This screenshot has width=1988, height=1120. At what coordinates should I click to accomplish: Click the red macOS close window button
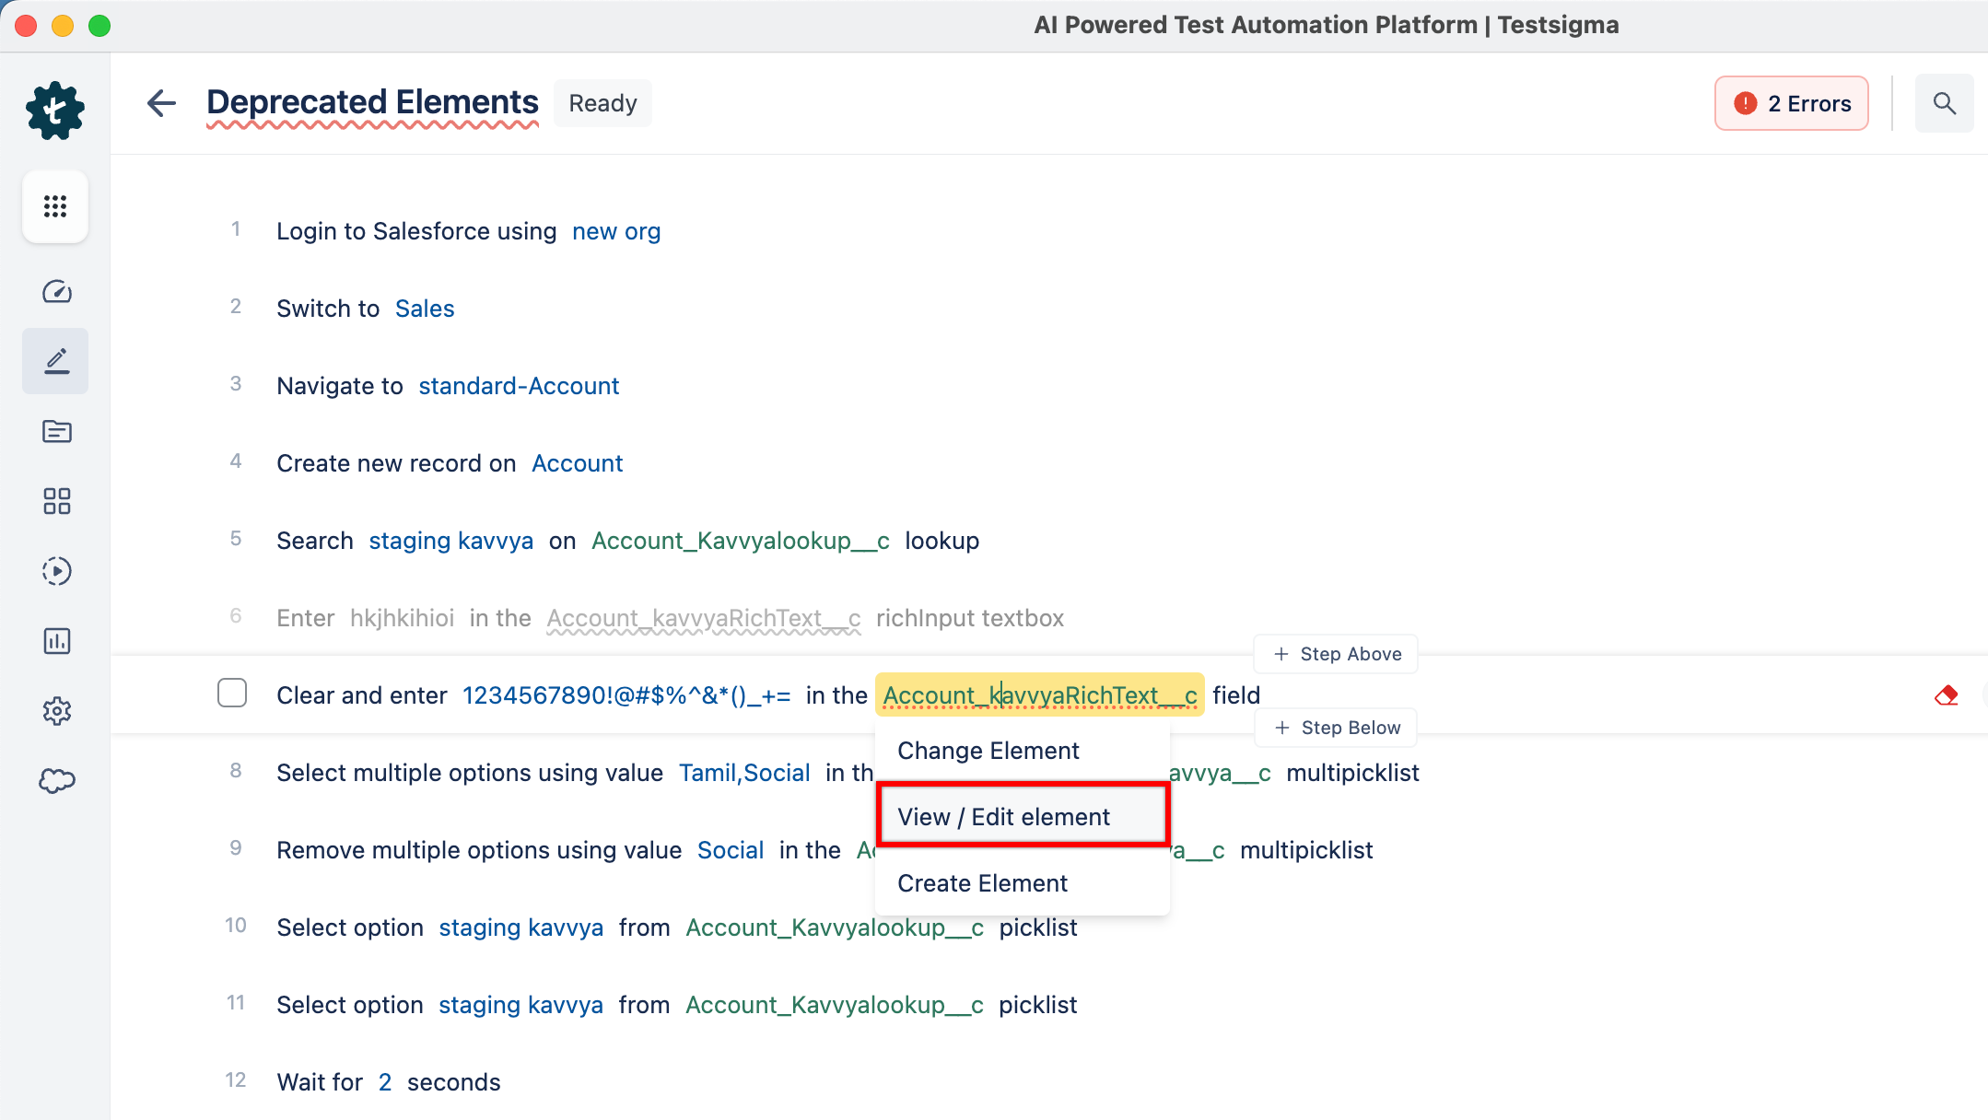[26, 26]
